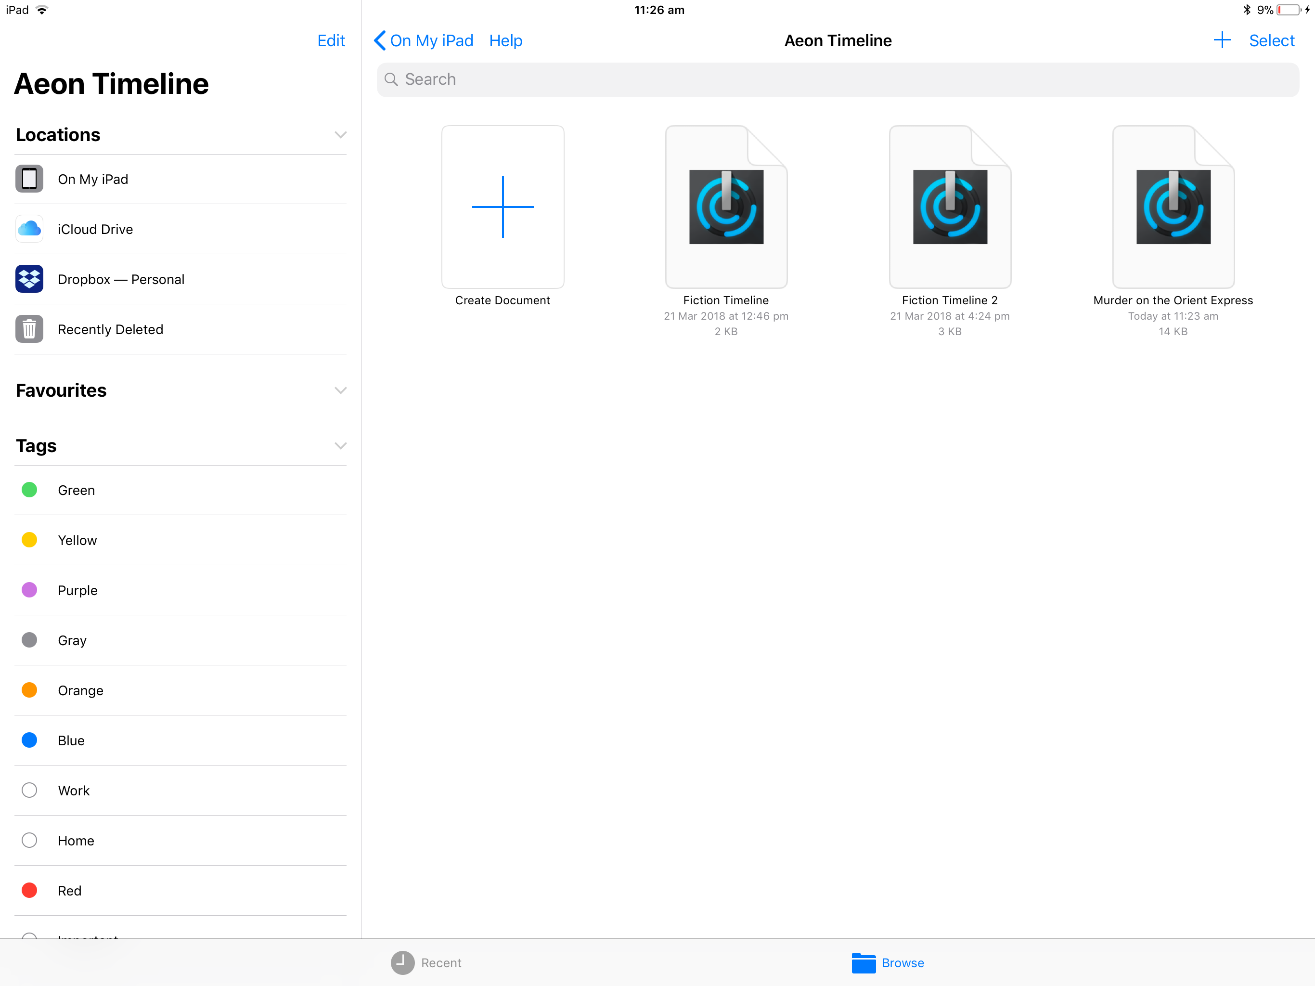1315x986 pixels.
Task: Collapse the Tags section chevron
Action: [340, 446]
